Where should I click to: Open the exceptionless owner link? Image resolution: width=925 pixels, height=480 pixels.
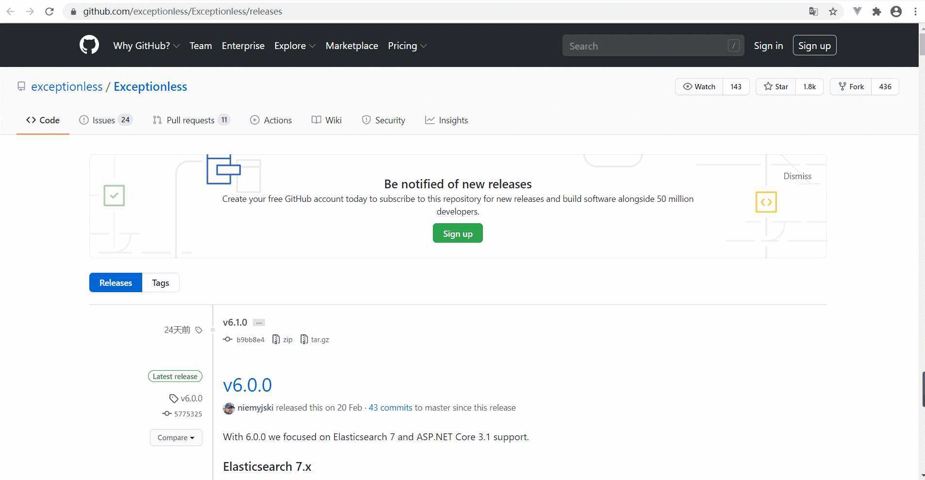tap(67, 87)
